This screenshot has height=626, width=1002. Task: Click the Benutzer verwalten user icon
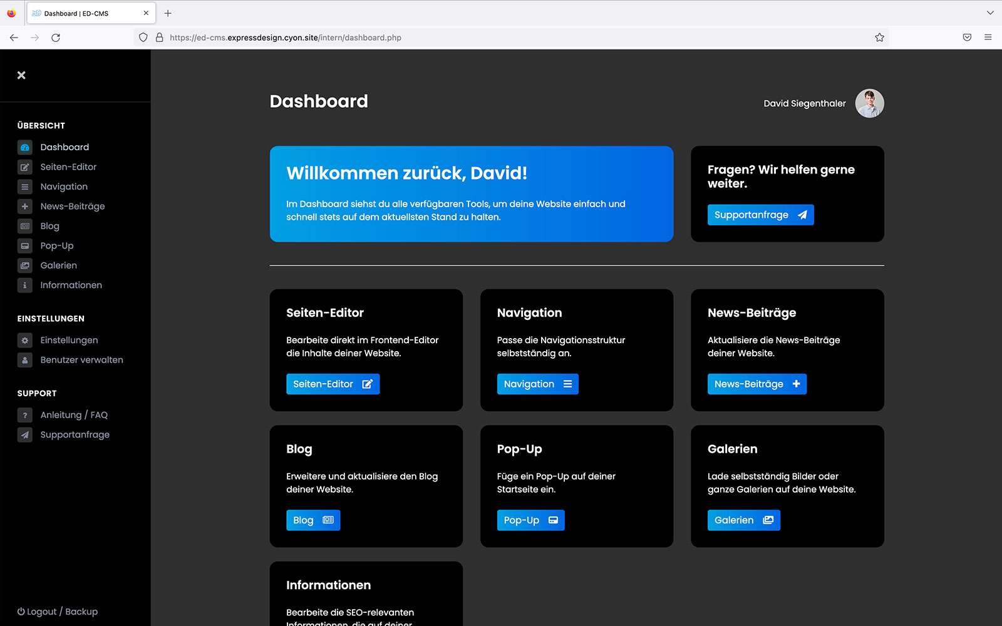pos(25,360)
